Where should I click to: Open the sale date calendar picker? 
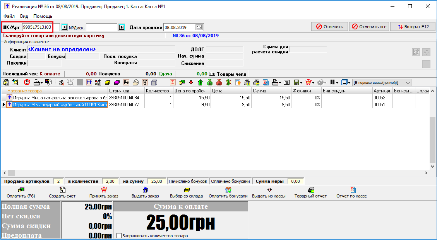pos(199,27)
